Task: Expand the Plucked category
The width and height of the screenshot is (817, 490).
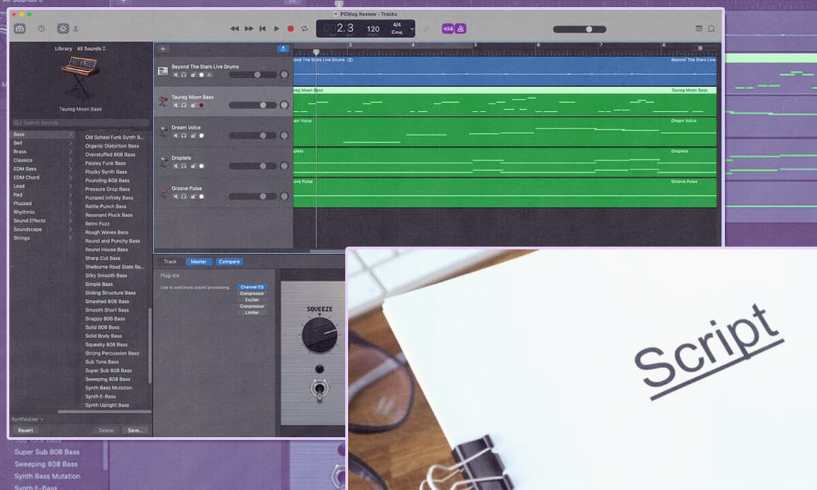Action: coord(43,203)
